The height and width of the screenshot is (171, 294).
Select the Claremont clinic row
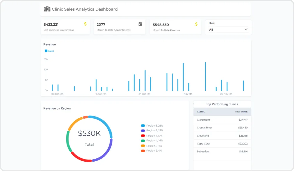tap(222, 120)
